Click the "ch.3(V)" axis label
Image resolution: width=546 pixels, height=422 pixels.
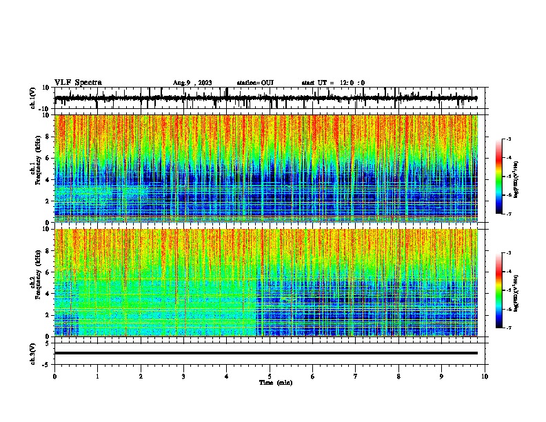point(33,354)
